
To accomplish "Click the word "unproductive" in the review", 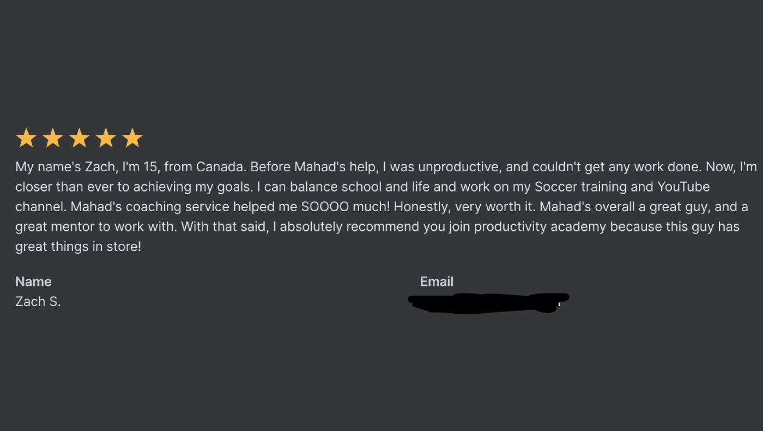I will pyautogui.click(x=453, y=167).
